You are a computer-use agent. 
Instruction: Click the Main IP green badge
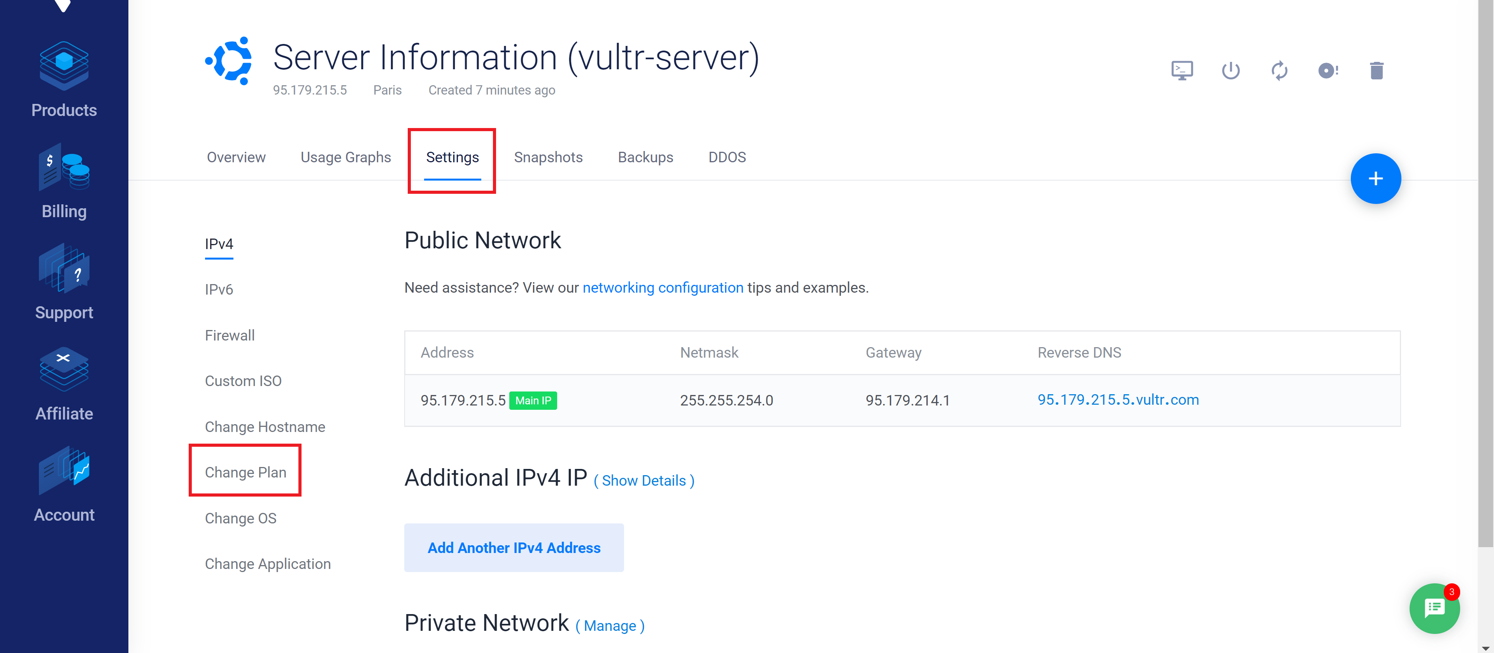(x=533, y=401)
